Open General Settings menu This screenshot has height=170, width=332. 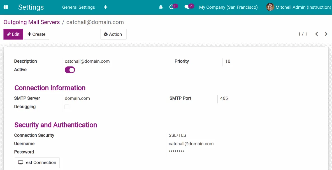pyautogui.click(x=78, y=7)
